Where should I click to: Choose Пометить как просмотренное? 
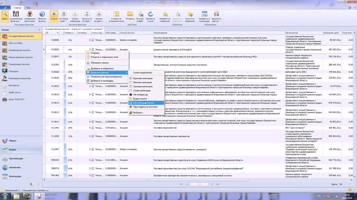[x=107, y=77]
